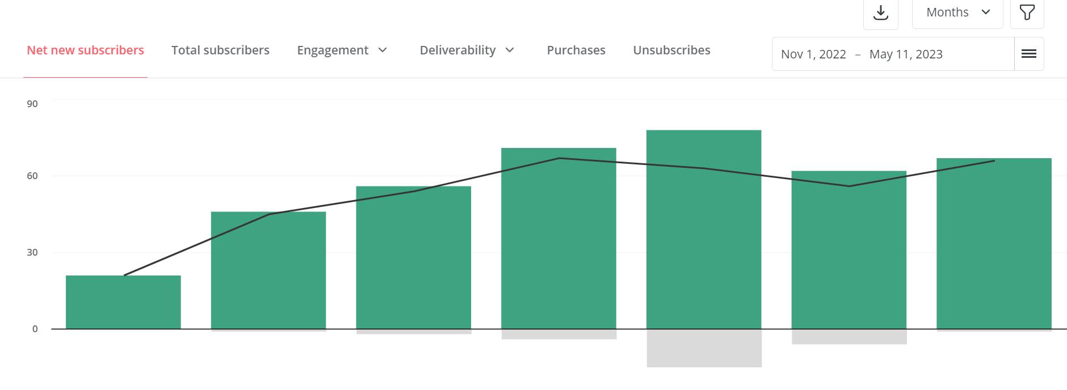Select the tallest green bar in chart
This screenshot has width=1067, height=390.
pyautogui.click(x=704, y=230)
